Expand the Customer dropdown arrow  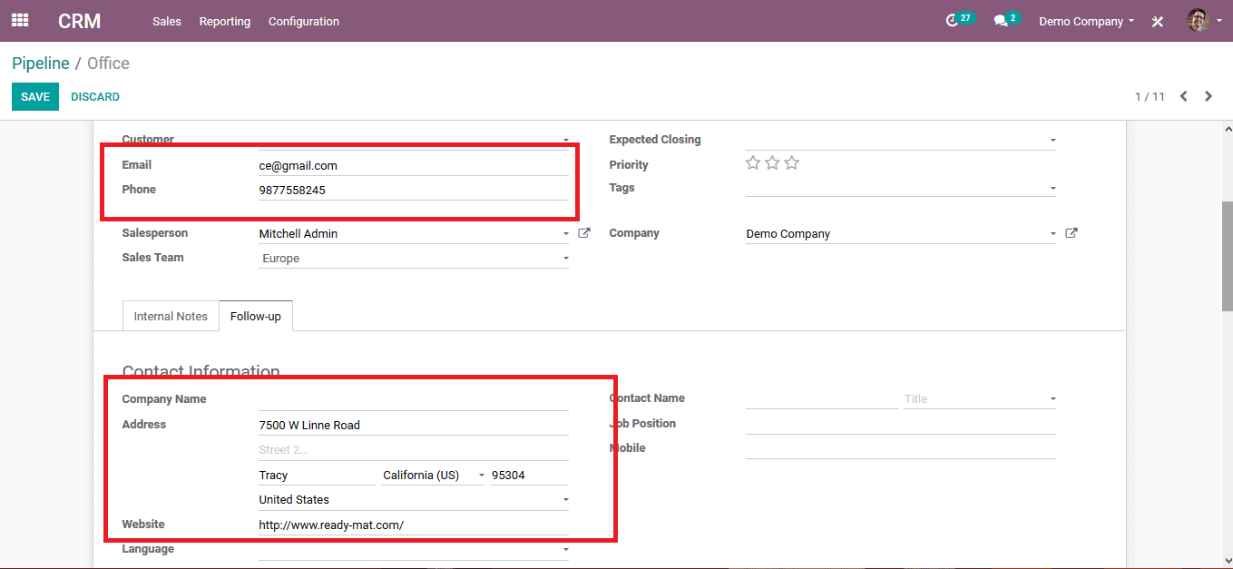(x=566, y=141)
